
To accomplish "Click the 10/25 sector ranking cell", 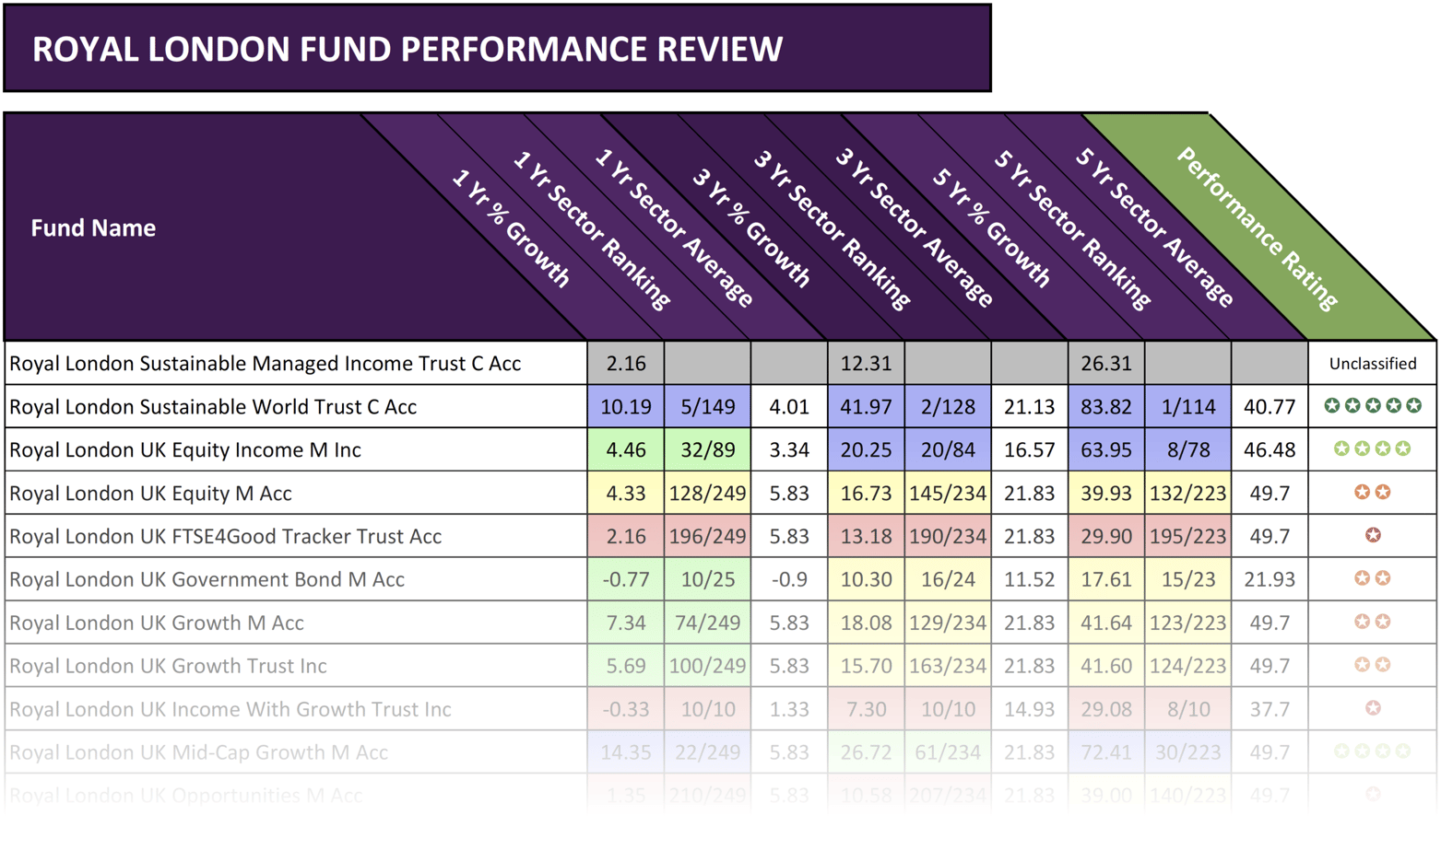I will pos(708,580).
